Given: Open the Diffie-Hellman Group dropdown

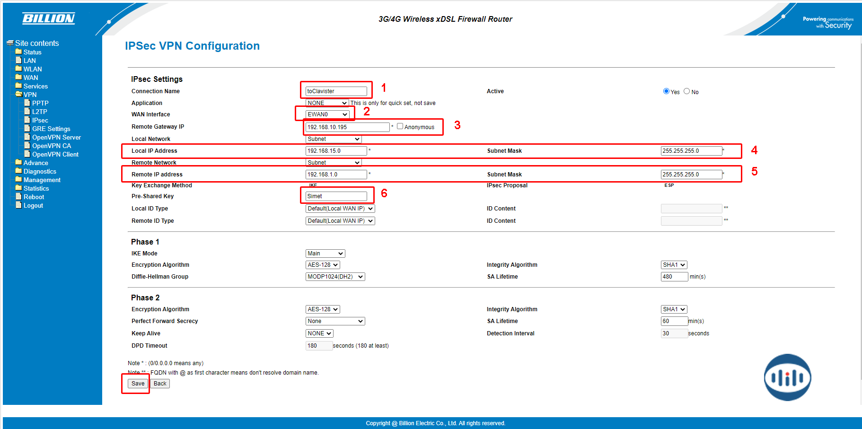Looking at the screenshot, I should click(x=335, y=277).
